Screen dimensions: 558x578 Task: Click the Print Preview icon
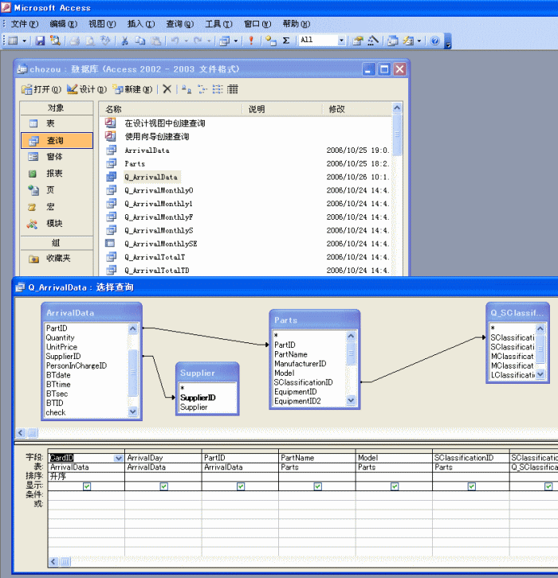coord(90,41)
